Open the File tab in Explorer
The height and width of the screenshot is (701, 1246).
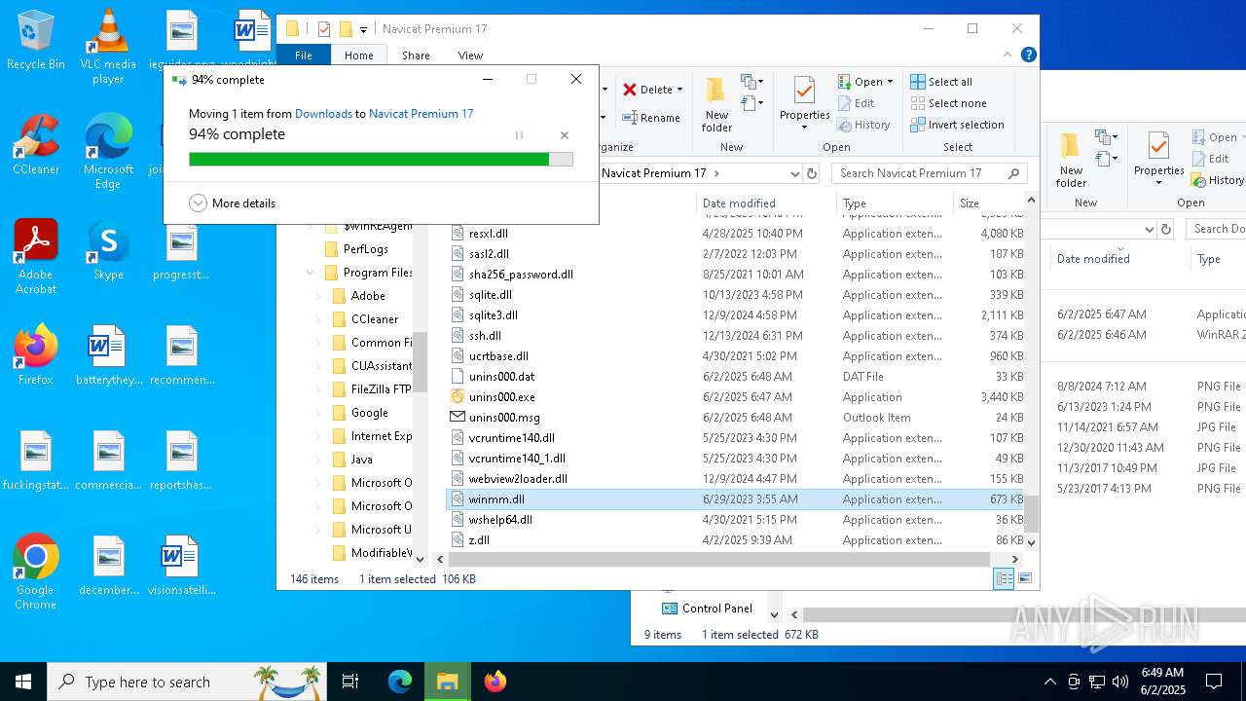point(304,55)
